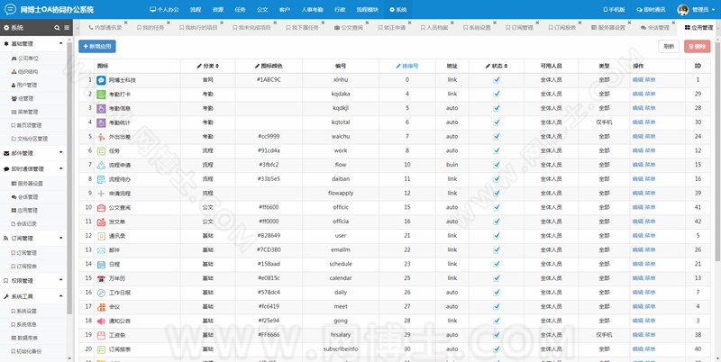Image resolution: width=721 pixels, height=362 pixels.
Task: Click the green 考勤打卡 app icon
Action: pyautogui.click(x=101, y=95)
